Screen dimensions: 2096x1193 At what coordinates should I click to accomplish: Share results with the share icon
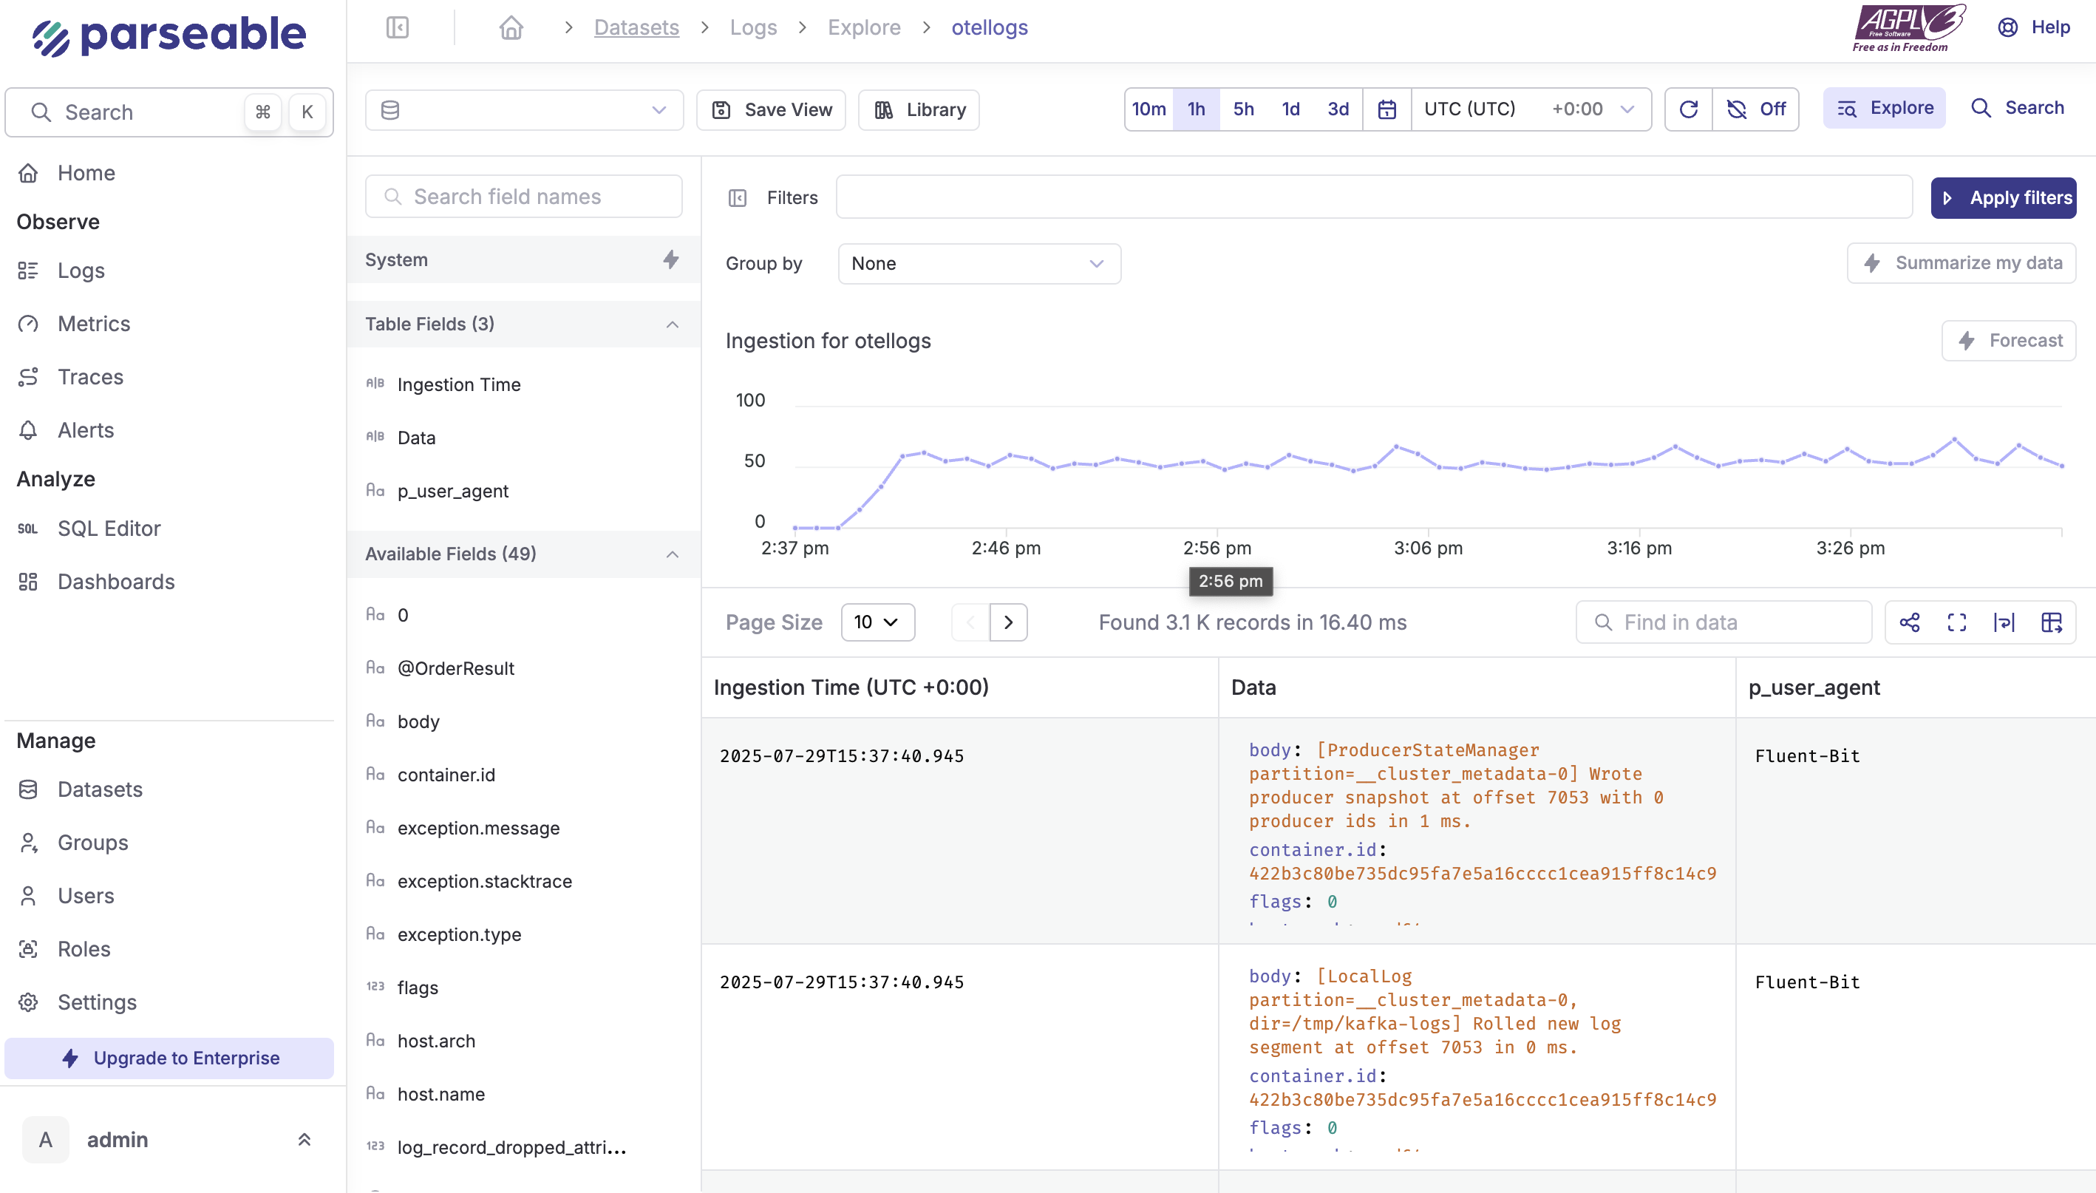click(1909, 622)
